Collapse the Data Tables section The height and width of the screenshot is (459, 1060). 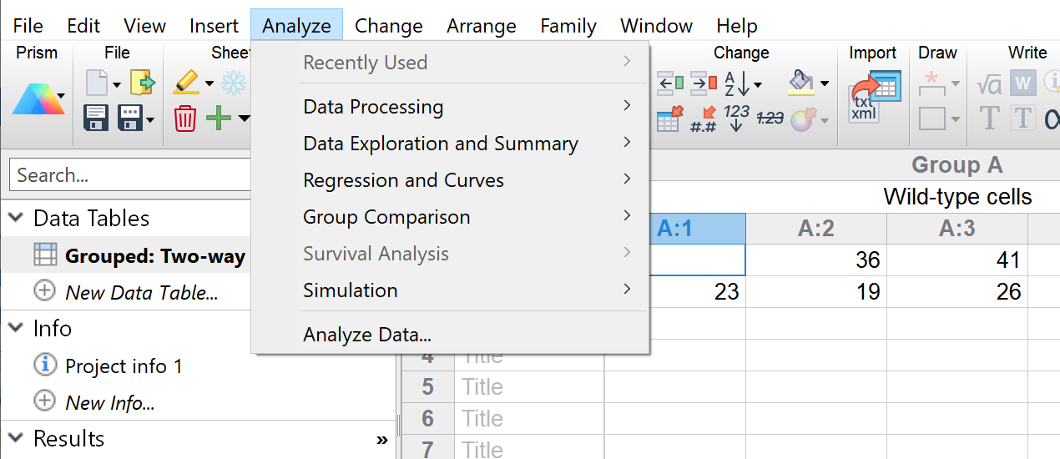tap(16, 219)
